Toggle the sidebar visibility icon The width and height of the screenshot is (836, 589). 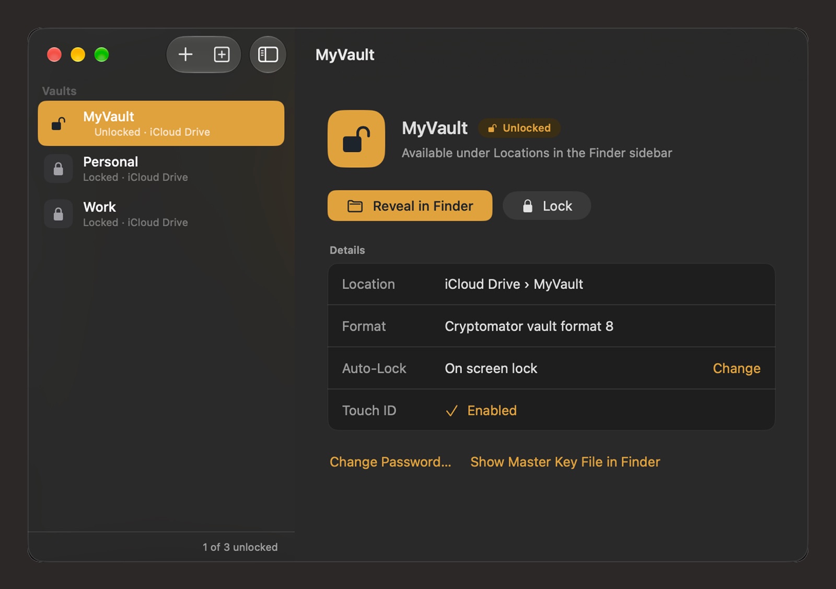coord(268,54)
